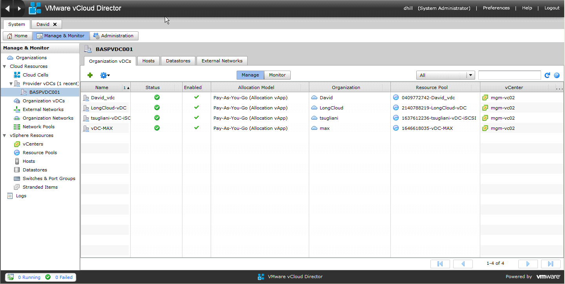Open the External Networks tab
Viewport: 565px width, 284px height.
222,61
